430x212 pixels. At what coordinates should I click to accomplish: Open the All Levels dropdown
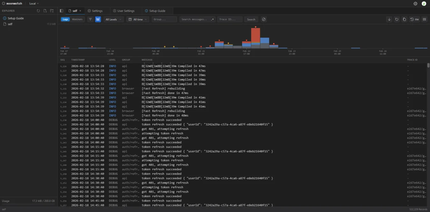pyautogui.click(x=113, y=19)
